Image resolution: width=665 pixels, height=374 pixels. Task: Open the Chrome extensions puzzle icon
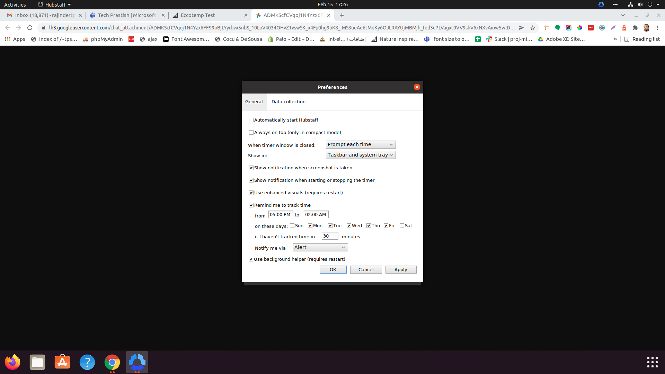point(635,28)
